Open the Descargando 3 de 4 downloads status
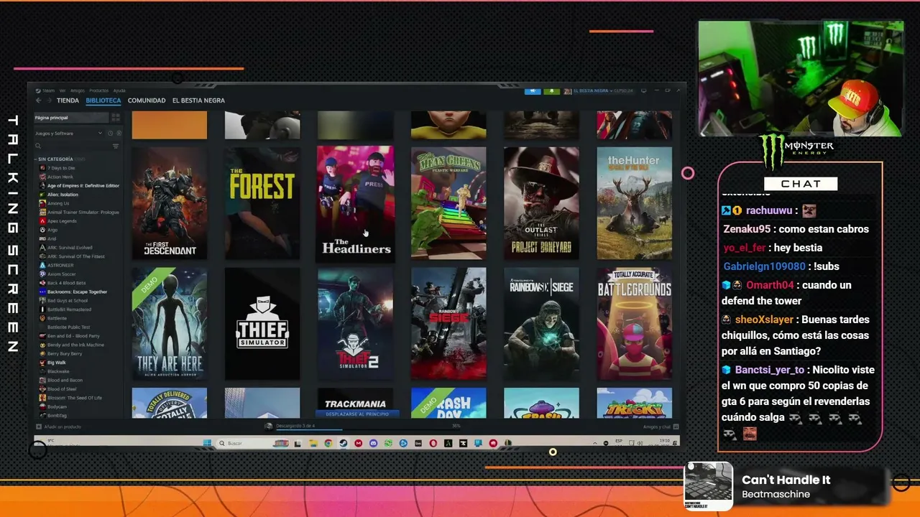The image size is (920, 517). point(295,426)
